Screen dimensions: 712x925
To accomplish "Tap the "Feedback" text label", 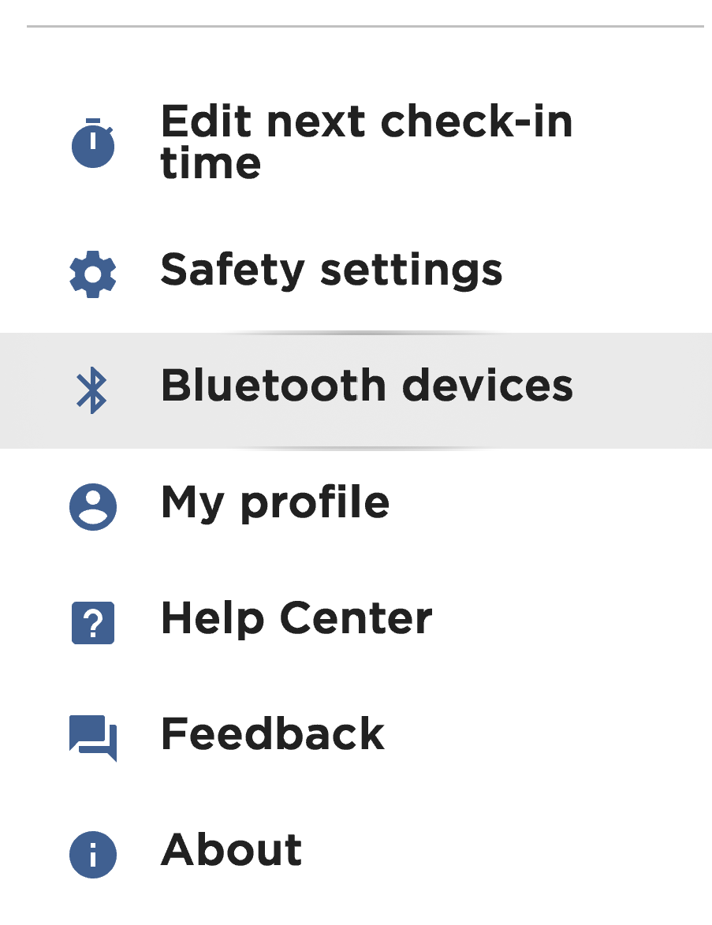I will click(273, 734).
